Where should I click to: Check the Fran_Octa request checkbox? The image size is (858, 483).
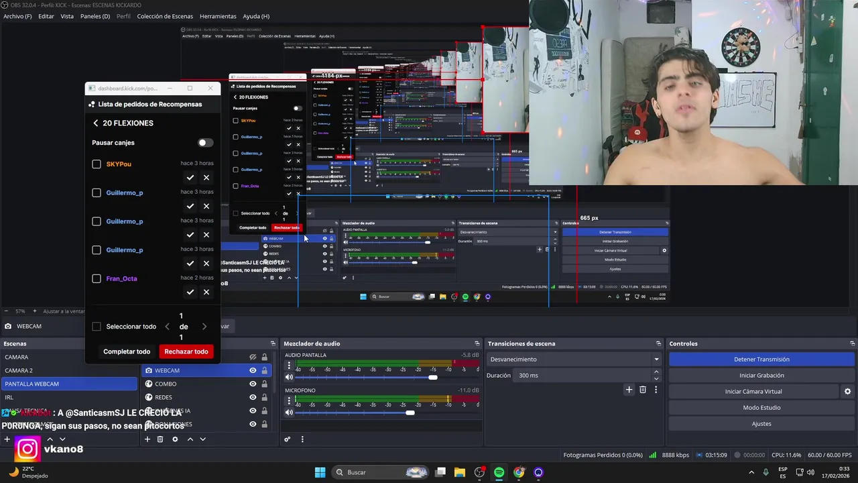click(97, 279)
